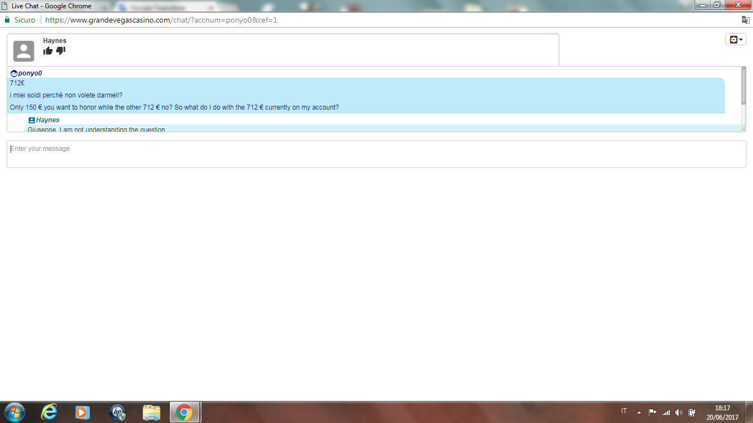Open the chat settings gear dropdown

(x=736, y=40)
